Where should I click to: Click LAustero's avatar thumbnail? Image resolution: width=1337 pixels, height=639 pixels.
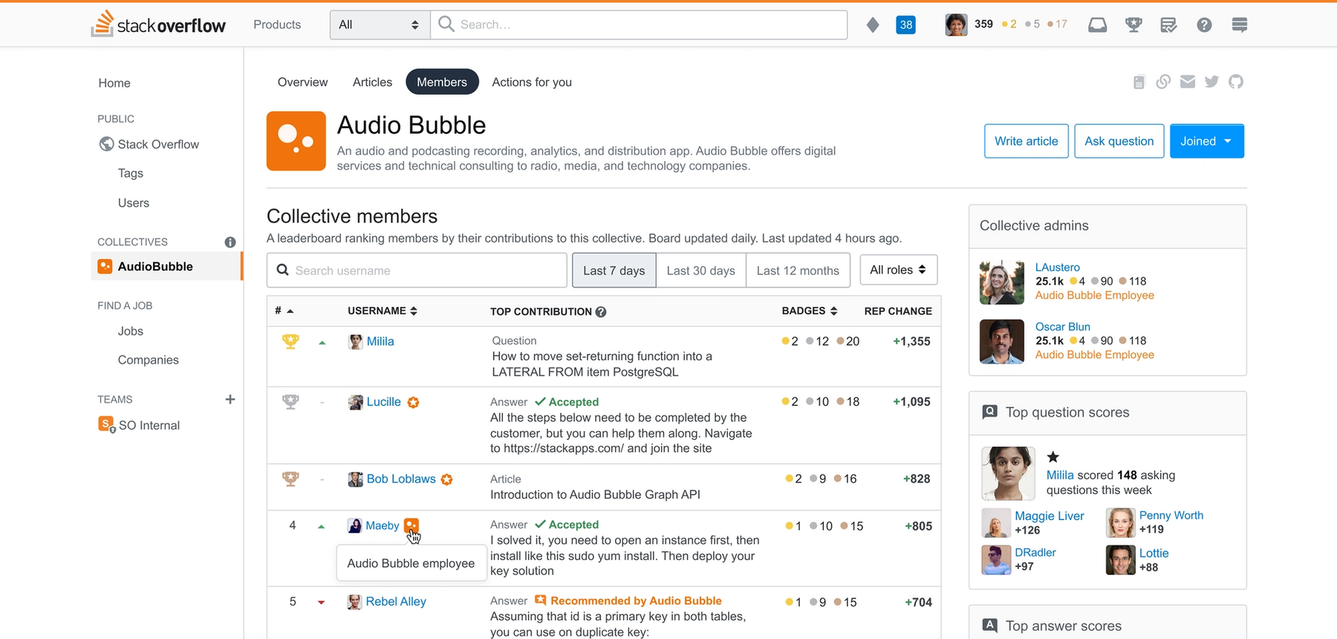pyautogui.click(x=1002, y=282)
